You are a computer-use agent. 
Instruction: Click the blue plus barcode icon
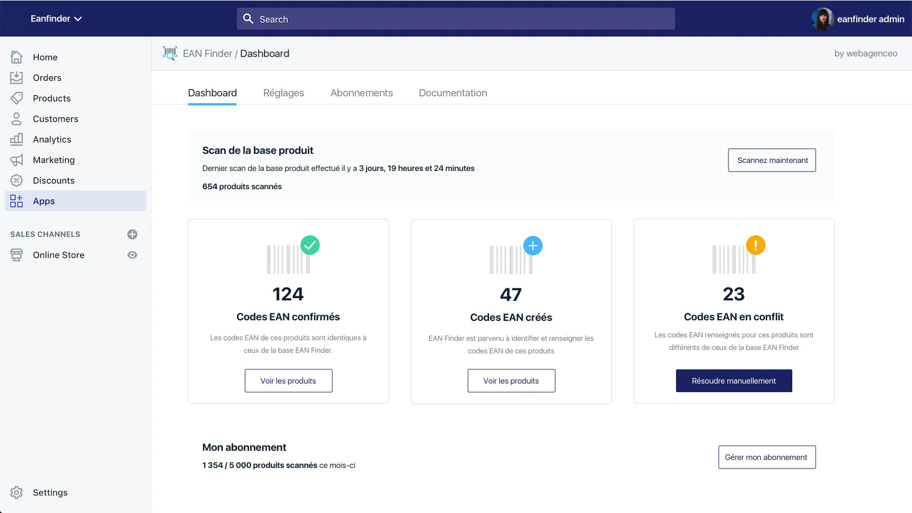(516, 255)
